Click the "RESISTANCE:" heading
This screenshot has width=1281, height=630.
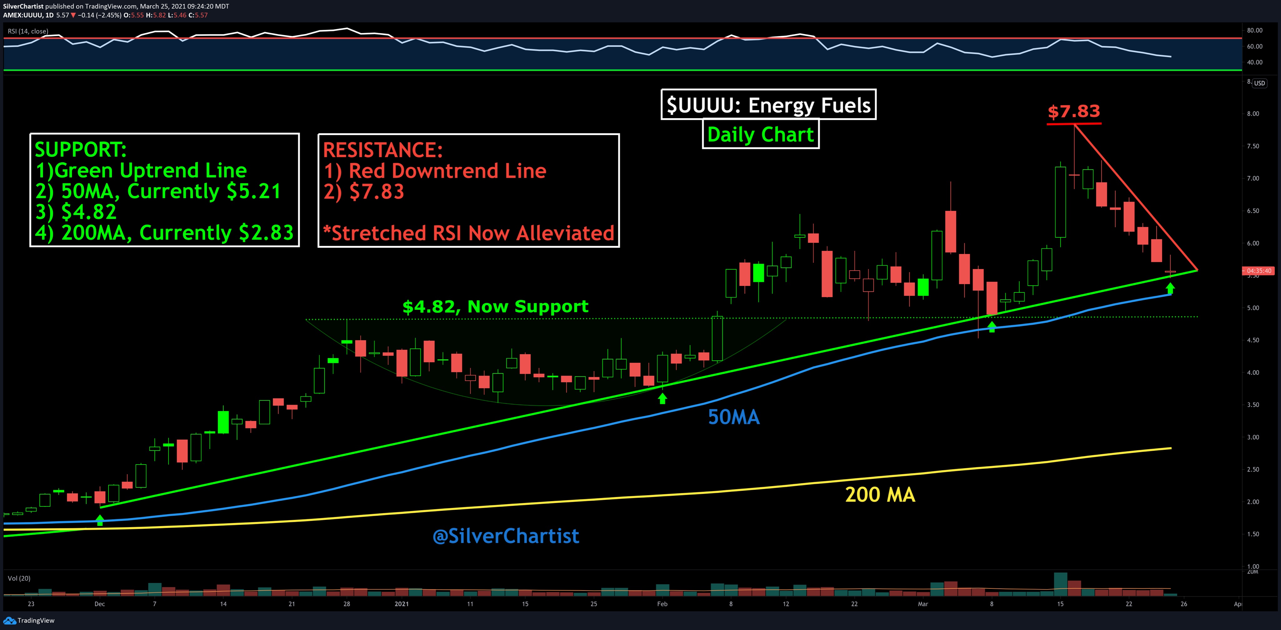(x=383, y=150)
